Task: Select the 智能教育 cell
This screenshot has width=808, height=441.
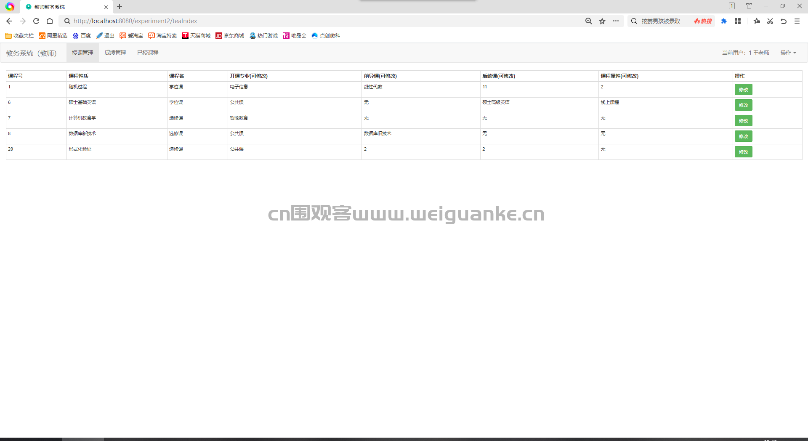Action: pyautogui.click(x=295, y=121)
